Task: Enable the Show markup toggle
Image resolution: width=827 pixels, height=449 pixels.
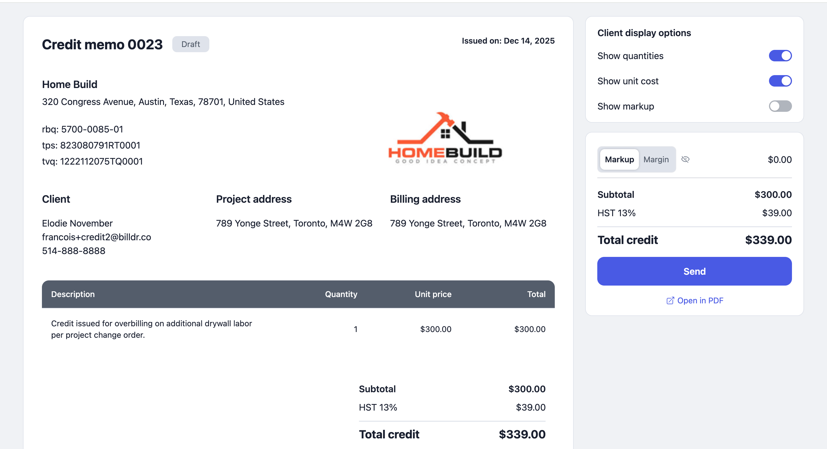Action: tap(780, 106)
